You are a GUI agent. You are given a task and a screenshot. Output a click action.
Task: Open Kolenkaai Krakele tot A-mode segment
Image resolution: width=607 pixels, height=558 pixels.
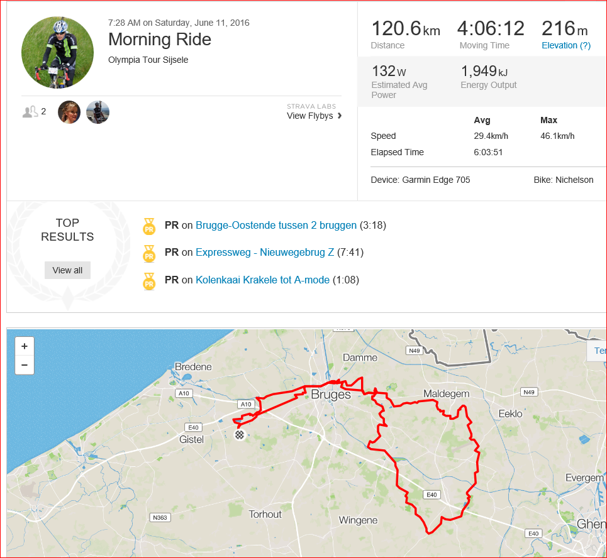point(262,280)
